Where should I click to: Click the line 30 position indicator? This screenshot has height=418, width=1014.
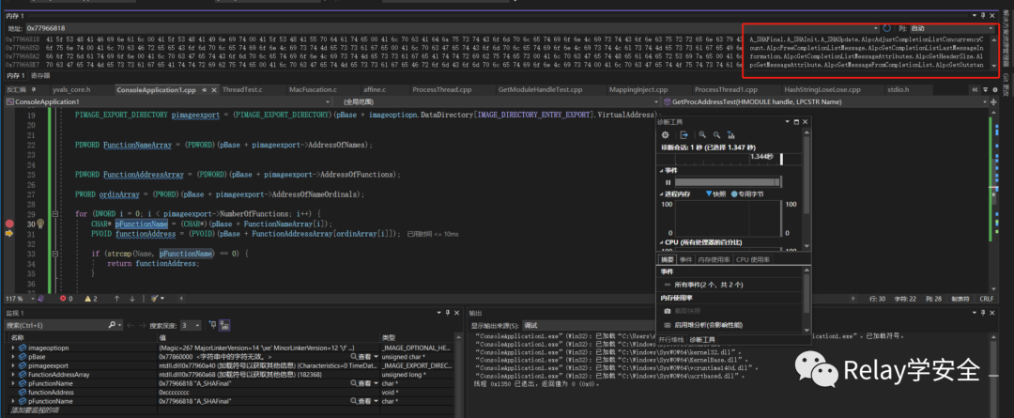[878, 299]
